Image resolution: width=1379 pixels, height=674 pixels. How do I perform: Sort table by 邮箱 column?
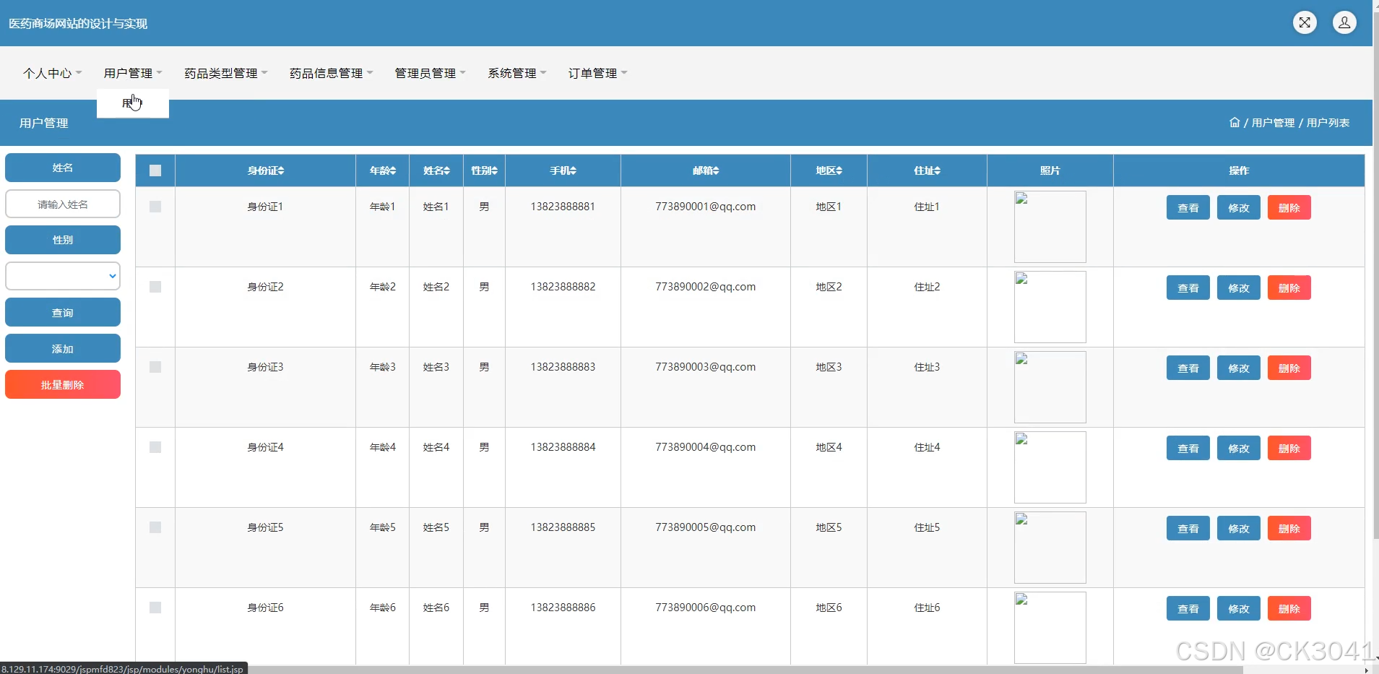click(706, 170)
